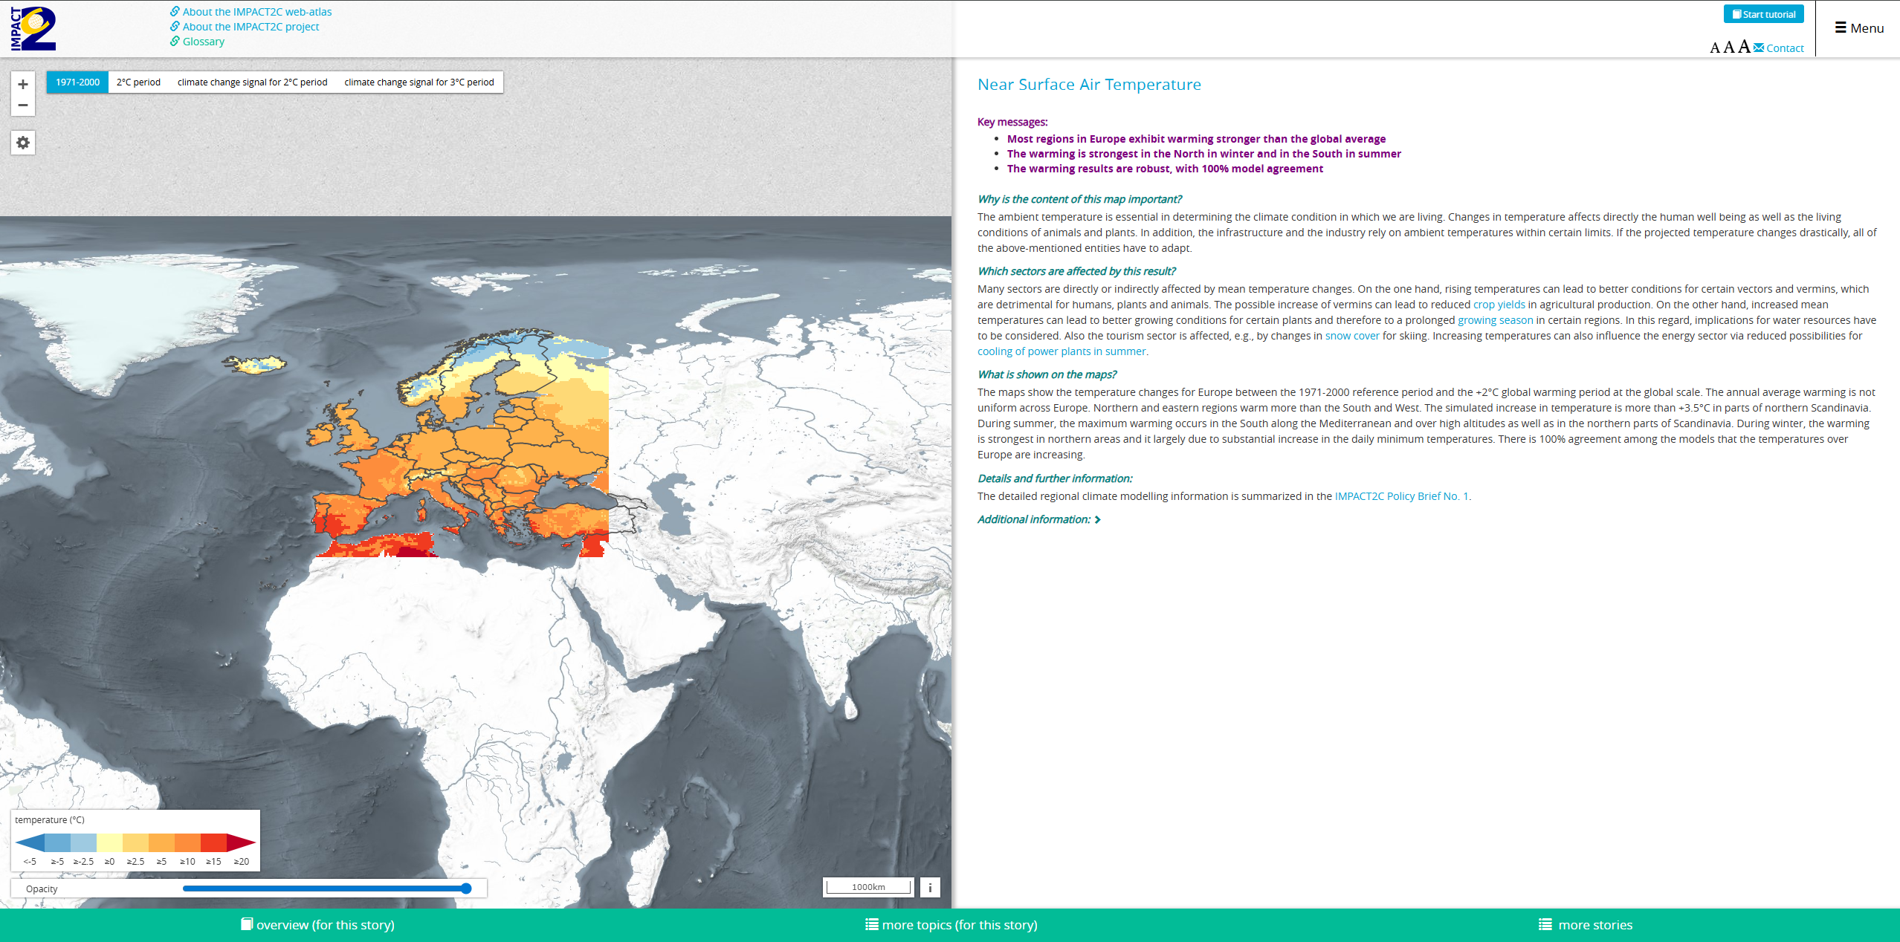Click the temperature (°C) legend title
1900x942 pixels.
pyautogui.click(x=50, y=820)
